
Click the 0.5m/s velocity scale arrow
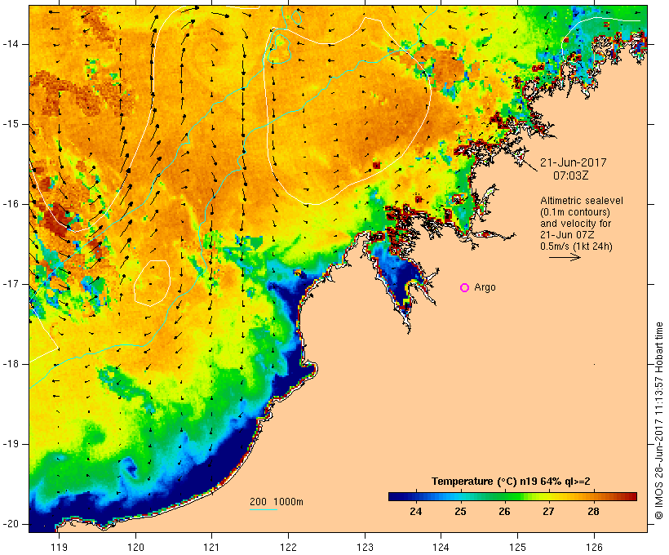565,257
